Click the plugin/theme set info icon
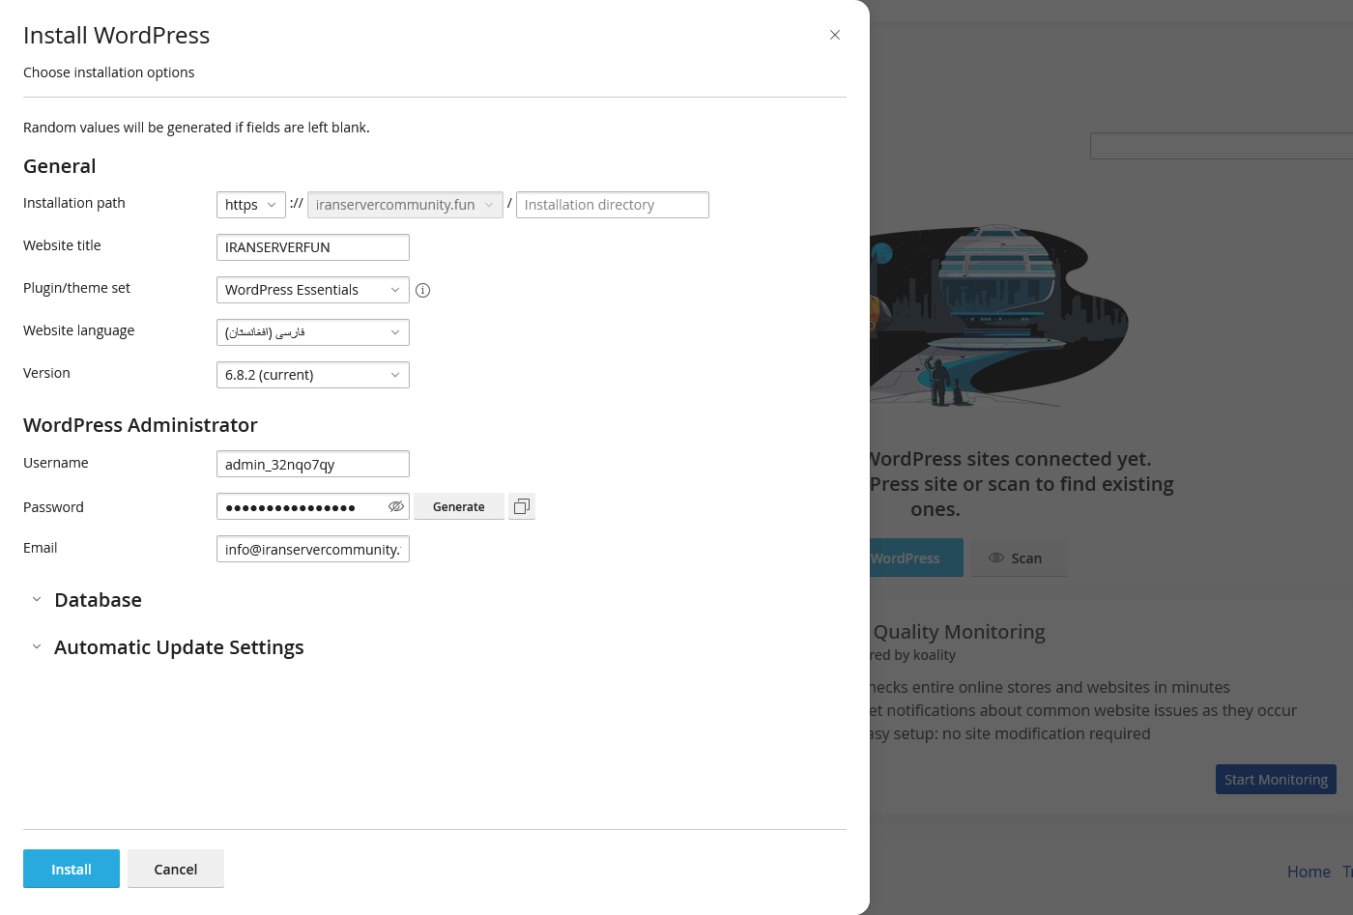This screenshot has width=1353, height=915. tap(422, 290)
